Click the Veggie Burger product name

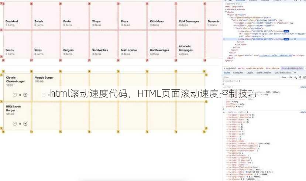point(44,78)
